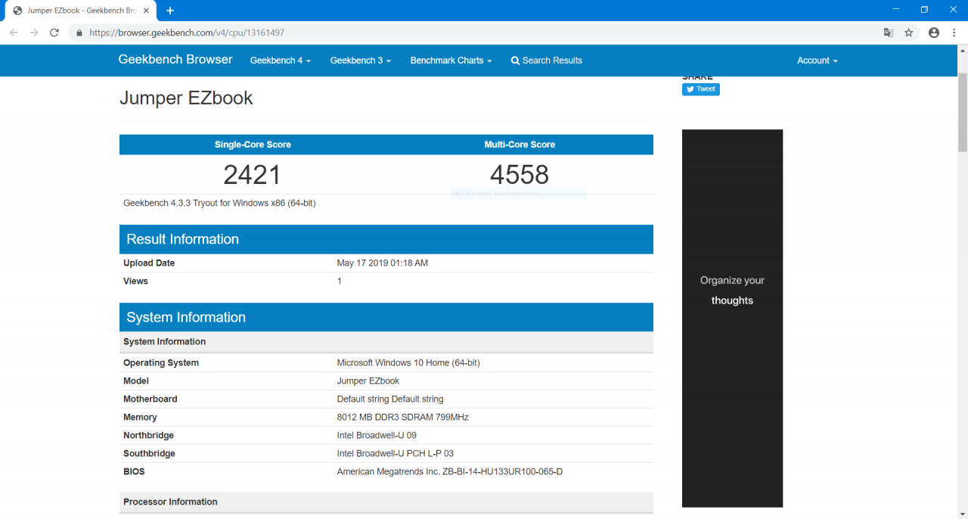
Task: Click the padlock site security icon
Action: pos(79,33)
